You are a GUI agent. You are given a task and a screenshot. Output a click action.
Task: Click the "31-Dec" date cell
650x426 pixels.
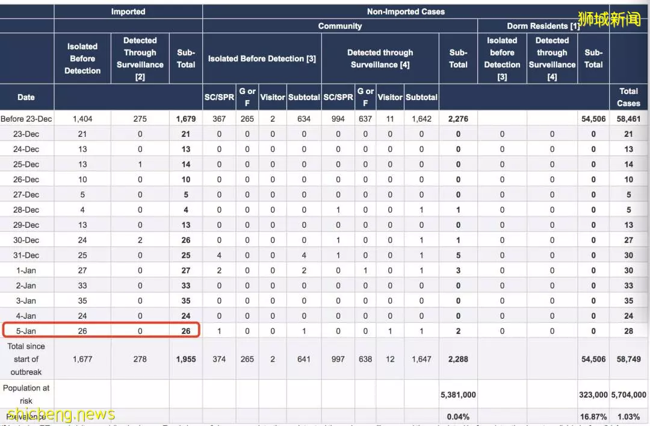click(x=26, y=255)
